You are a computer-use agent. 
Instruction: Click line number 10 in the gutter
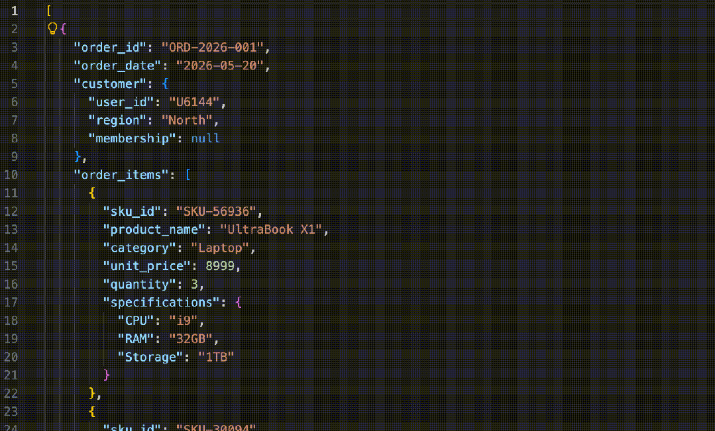[11, 175]
